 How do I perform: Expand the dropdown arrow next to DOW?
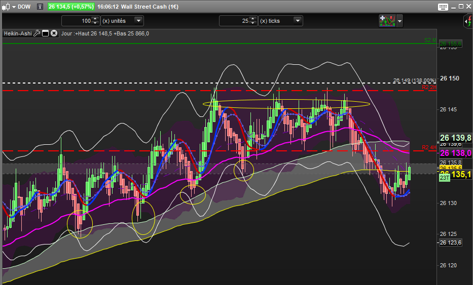coord(14,7)
